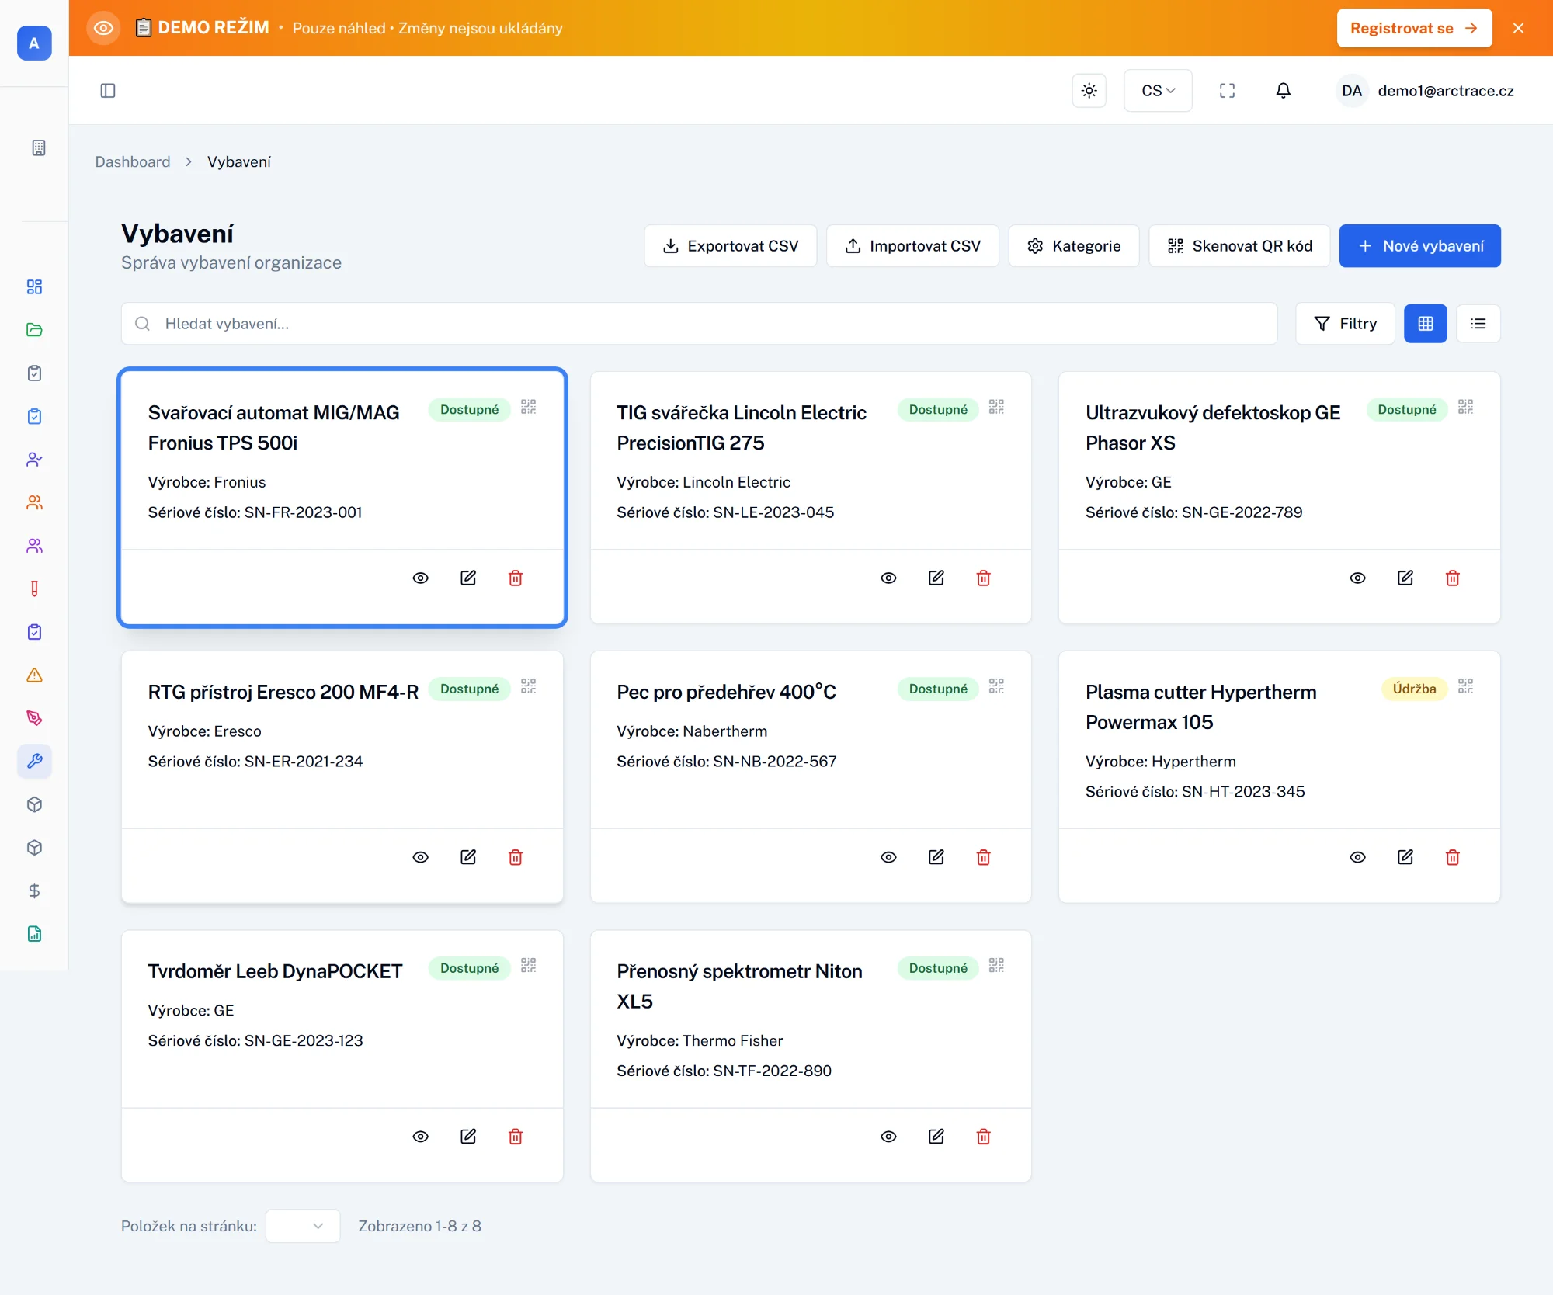Image resolution: width=1553 pixels, height=1295 pixels.
Task: Switch to list view layout
Action: (x=1478, y=324)
